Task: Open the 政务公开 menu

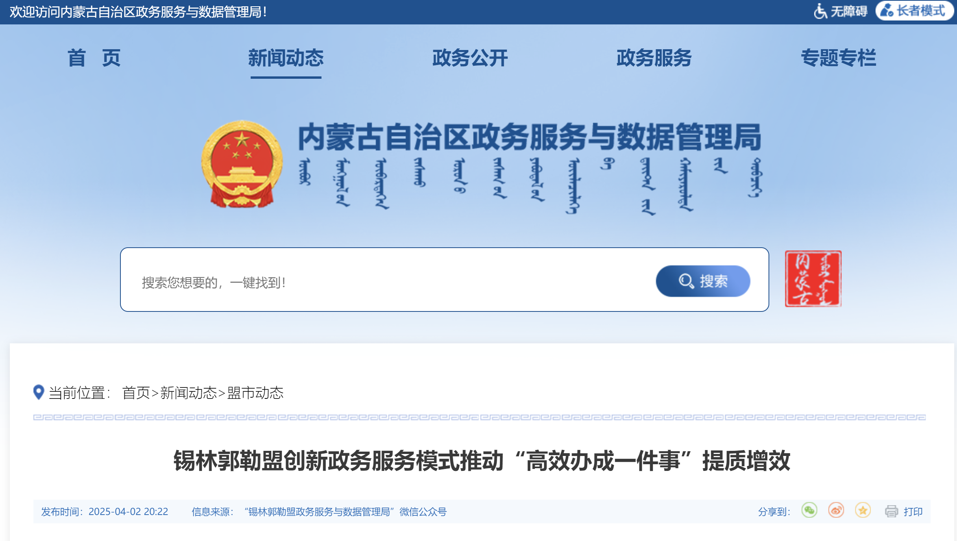Action: [470, 58]
